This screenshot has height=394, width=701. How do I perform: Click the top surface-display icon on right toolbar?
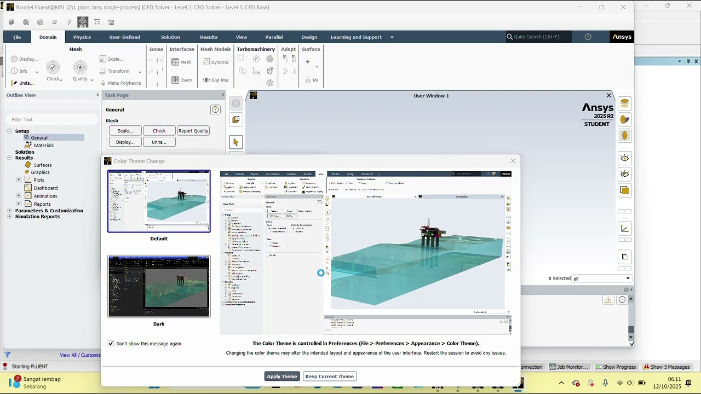click(624, 103)
